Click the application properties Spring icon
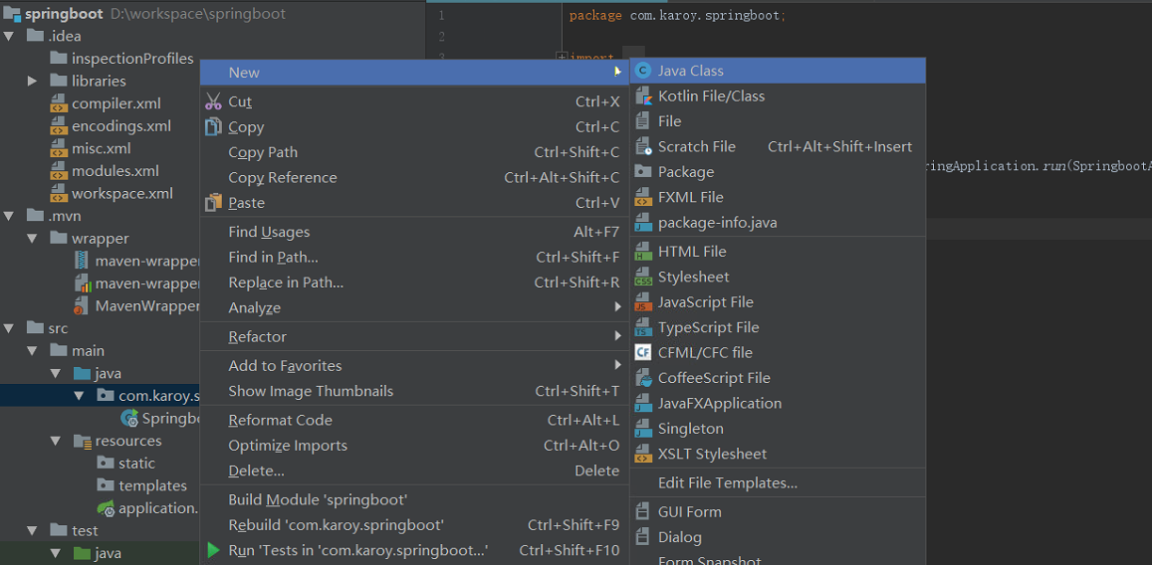Viewport: 1152px width, 565px height. (x=107, y=507)
